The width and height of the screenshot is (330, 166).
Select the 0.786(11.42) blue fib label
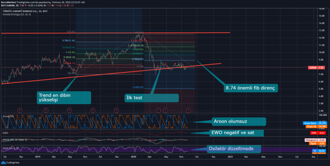pyautogui.click(x=69, y=40)
